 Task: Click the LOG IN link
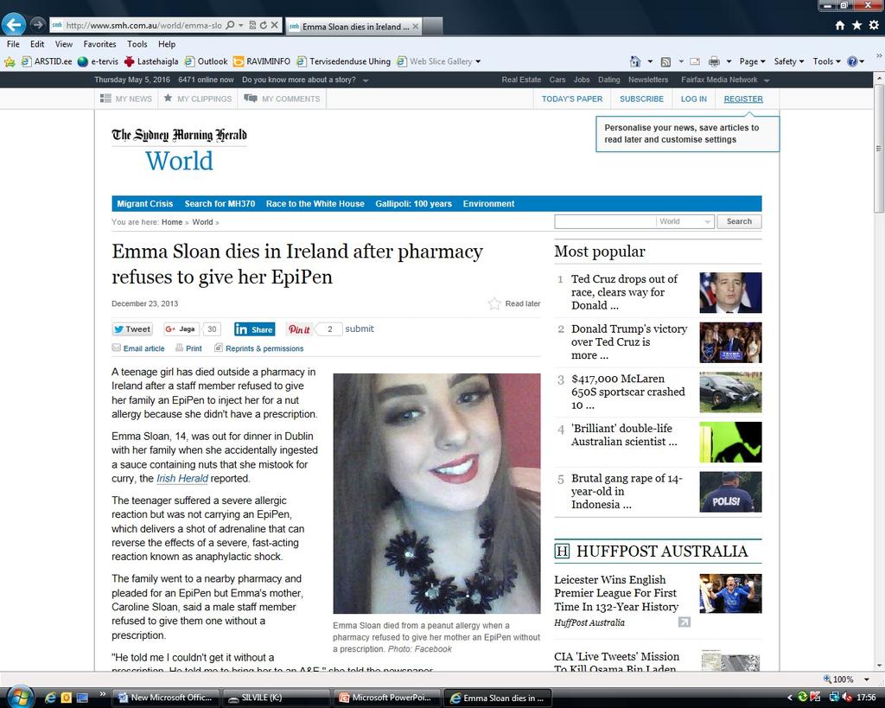(x=694, y=99)
